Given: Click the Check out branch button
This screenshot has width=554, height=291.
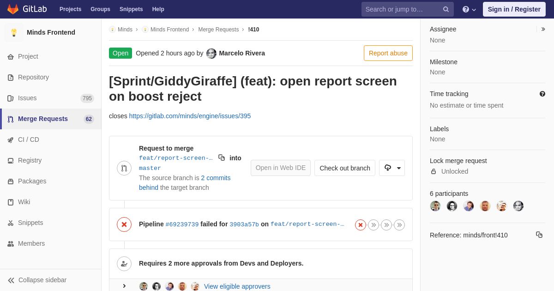Looking at the screenshot, I should [x=344, y=168].
